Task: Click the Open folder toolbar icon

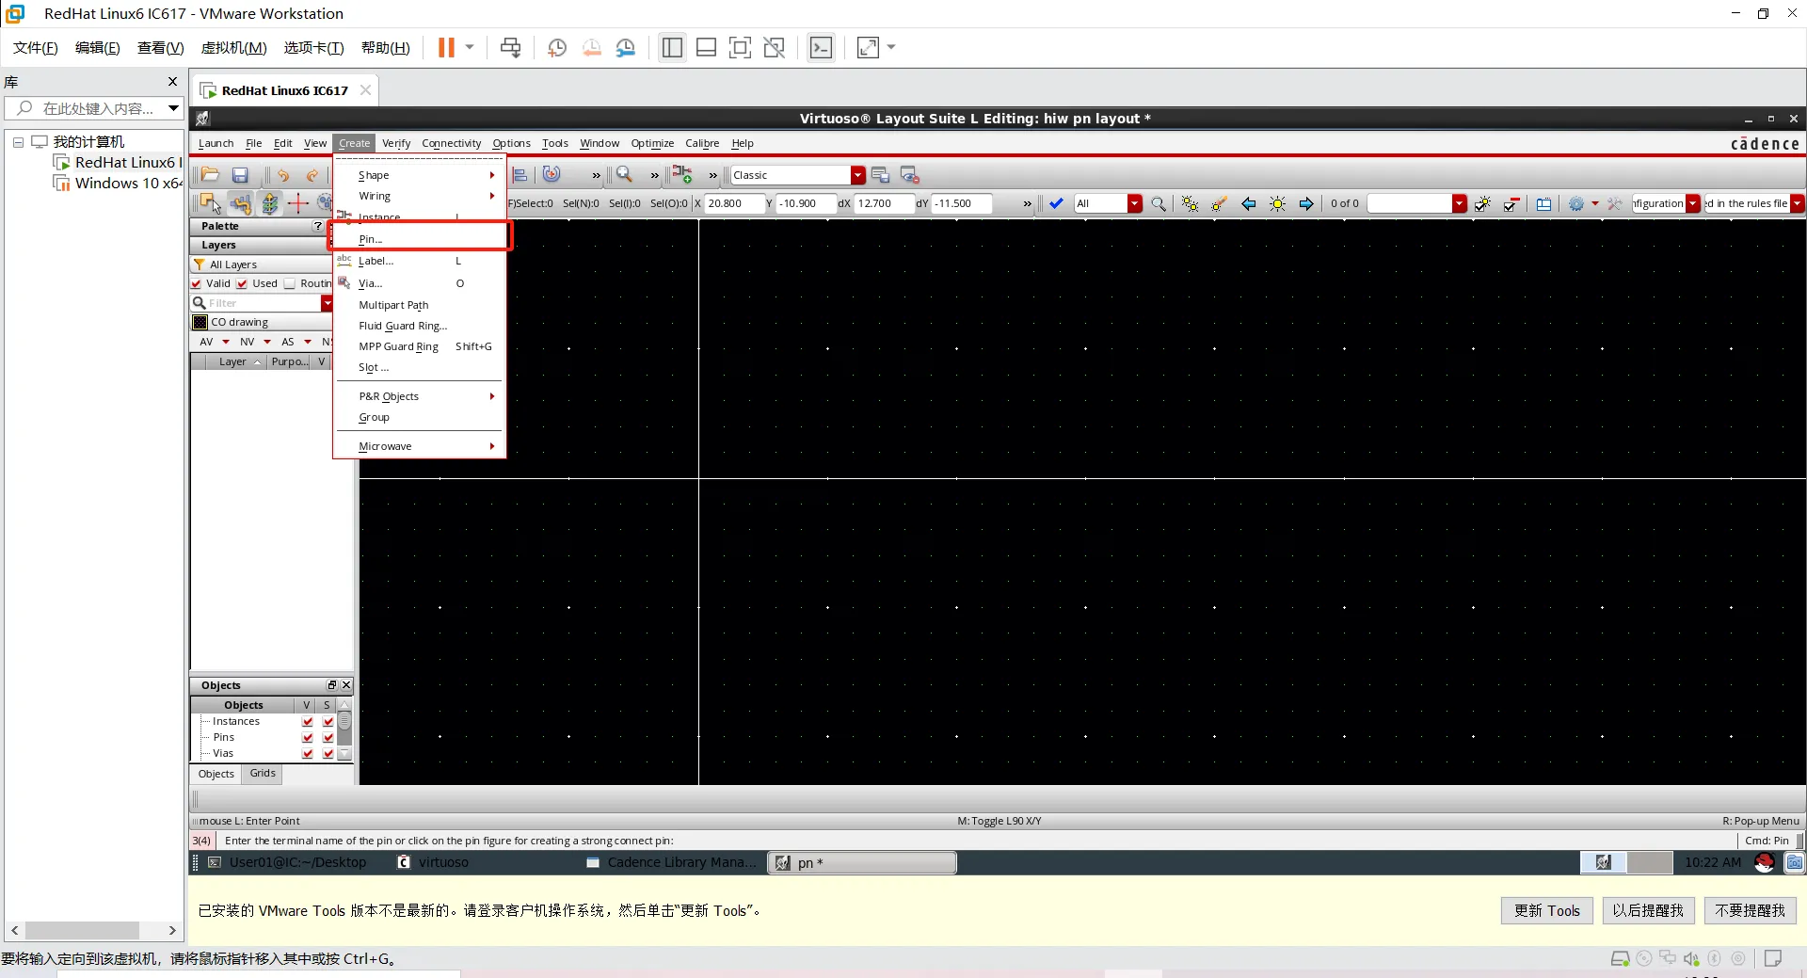Action: [x=210, y=175]
